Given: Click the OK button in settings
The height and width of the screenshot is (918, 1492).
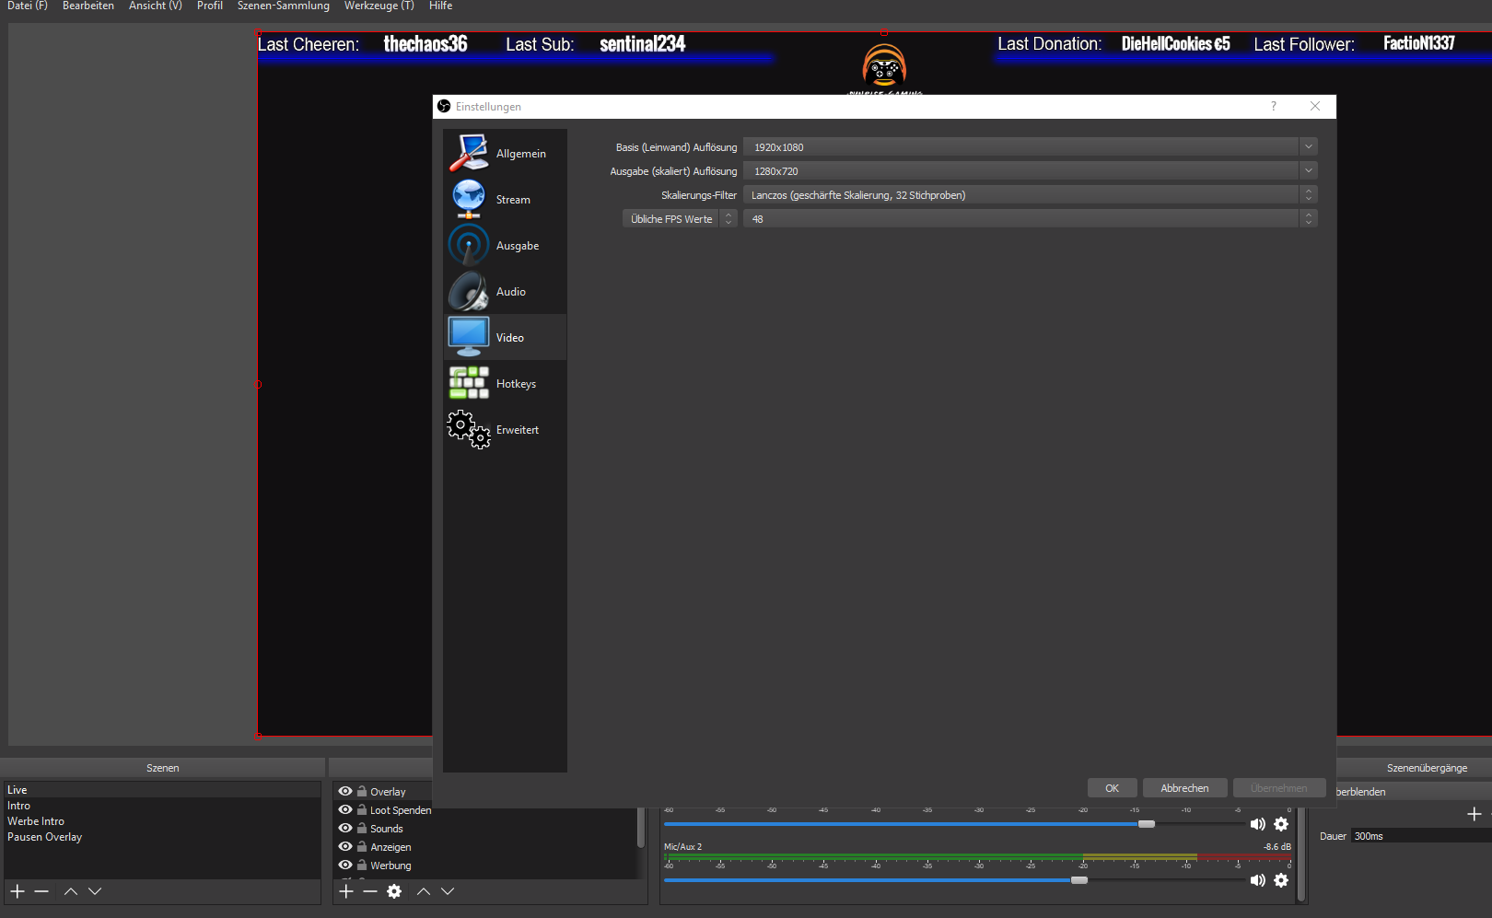Looking at the screenshot, I should (x=1112, y=788).
